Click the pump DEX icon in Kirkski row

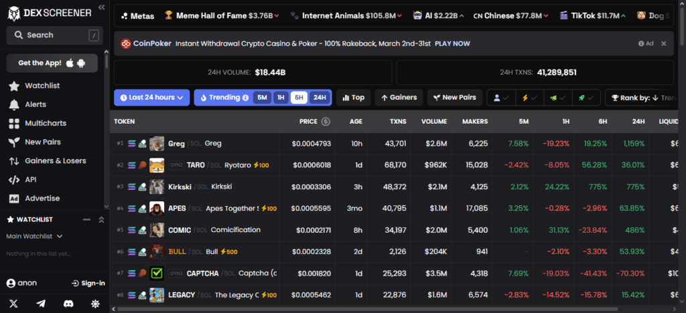tap(142, 187)
